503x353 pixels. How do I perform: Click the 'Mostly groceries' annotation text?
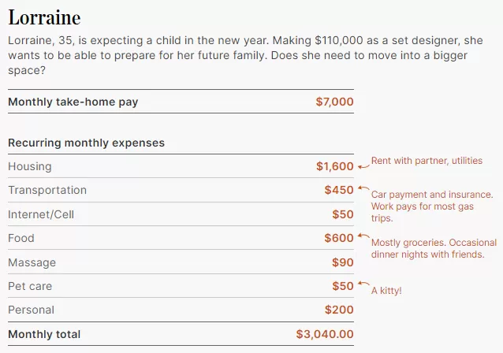coord(434,248)
